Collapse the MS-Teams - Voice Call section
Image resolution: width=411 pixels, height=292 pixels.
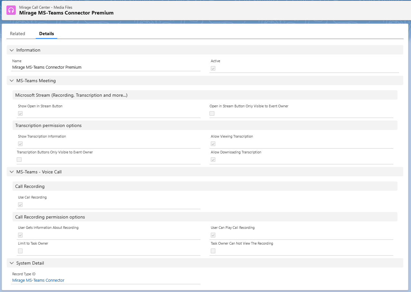tap(12, 172)
